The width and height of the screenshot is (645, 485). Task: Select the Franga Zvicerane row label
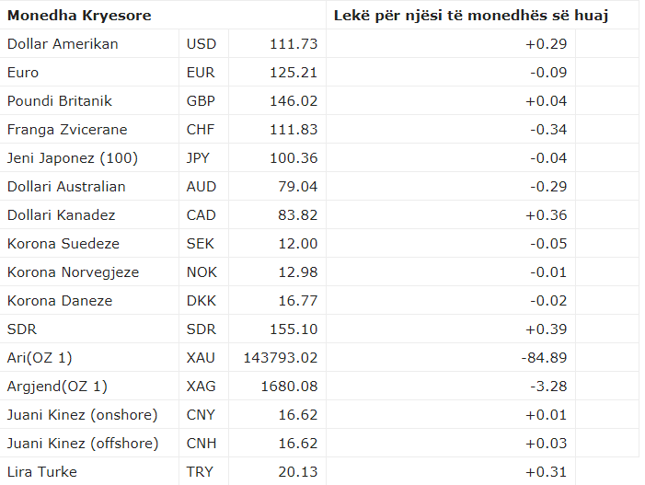(x=67, y=130)
